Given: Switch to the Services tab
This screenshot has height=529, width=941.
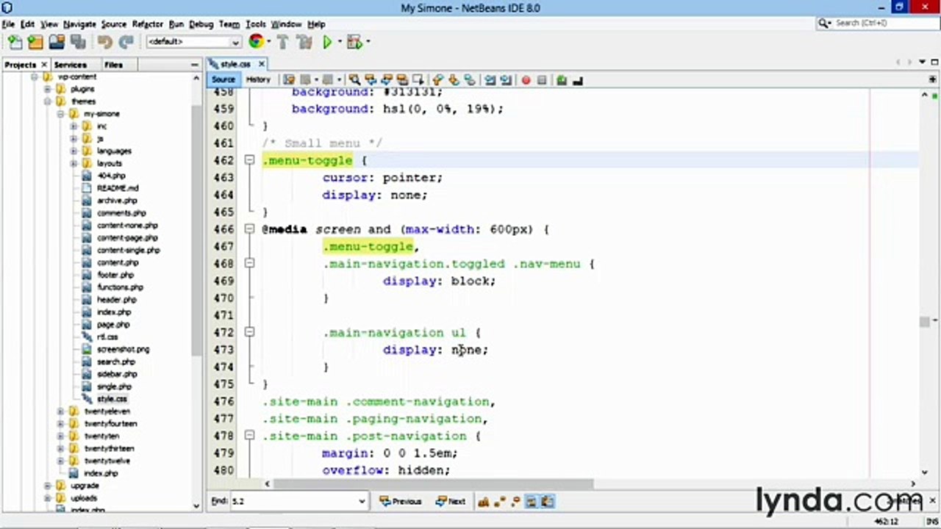Looking at the screenshot, I should click(71, 65).
